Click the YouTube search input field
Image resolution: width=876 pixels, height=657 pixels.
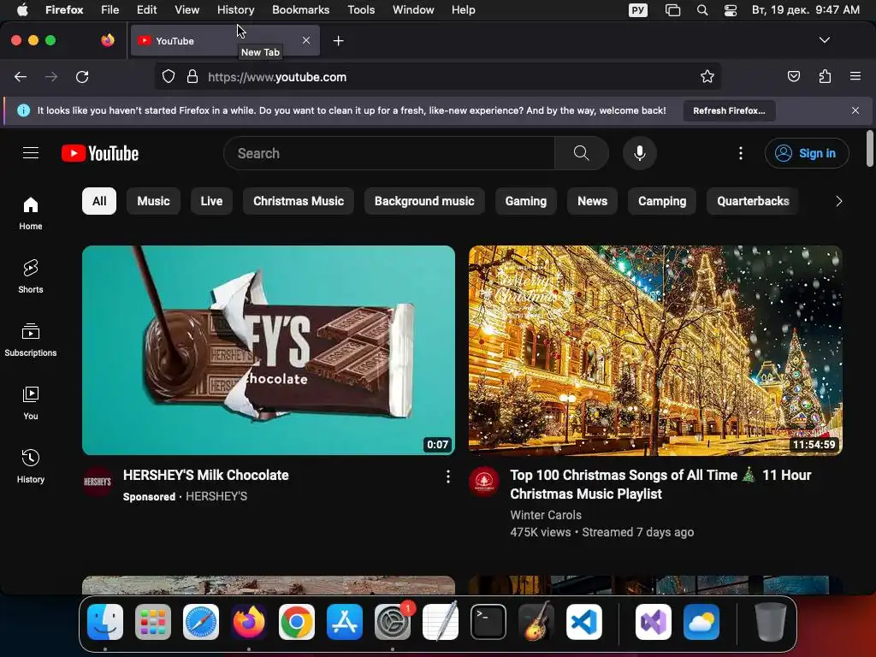click(389, 153)
